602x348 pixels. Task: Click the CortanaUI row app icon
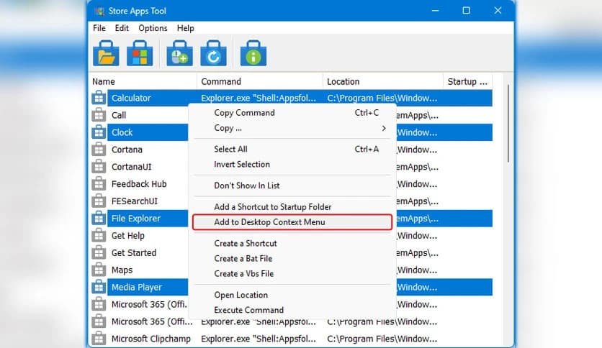point(99,167)
